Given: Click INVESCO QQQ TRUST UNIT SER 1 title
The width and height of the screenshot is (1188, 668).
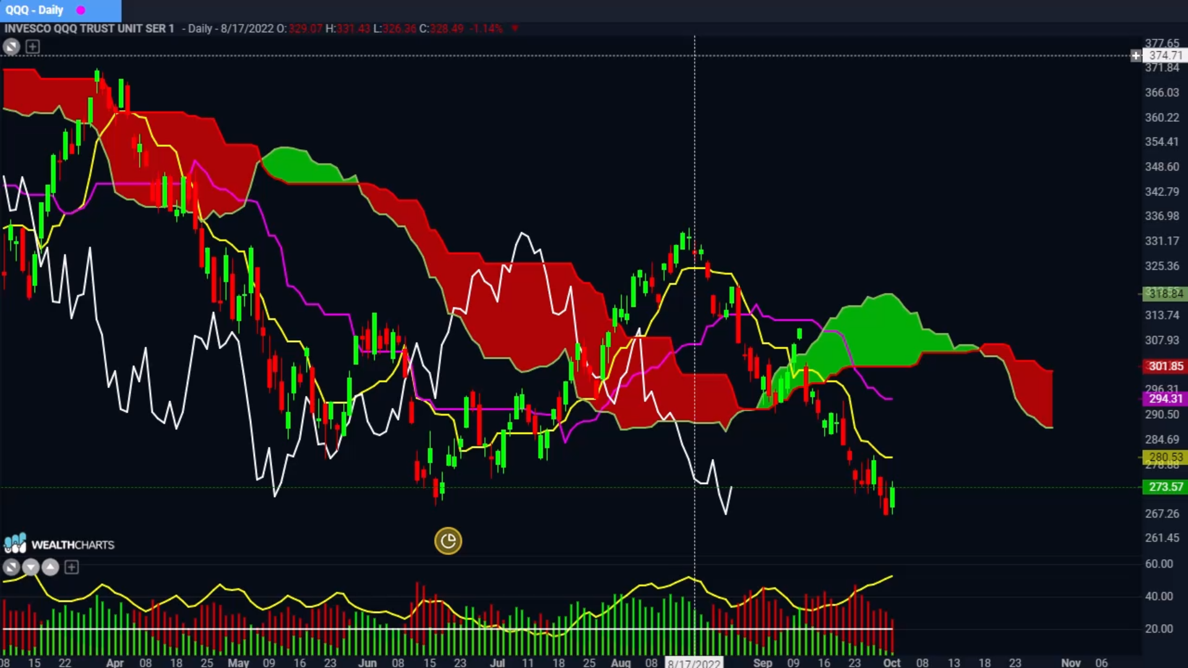Looking at the screenshot, I should pos(89,28).
